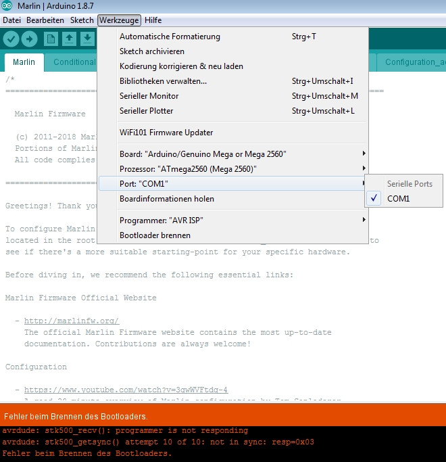Click the Save sketch down-arrow icon
This screenshot has width=446, height=462.
87,39
